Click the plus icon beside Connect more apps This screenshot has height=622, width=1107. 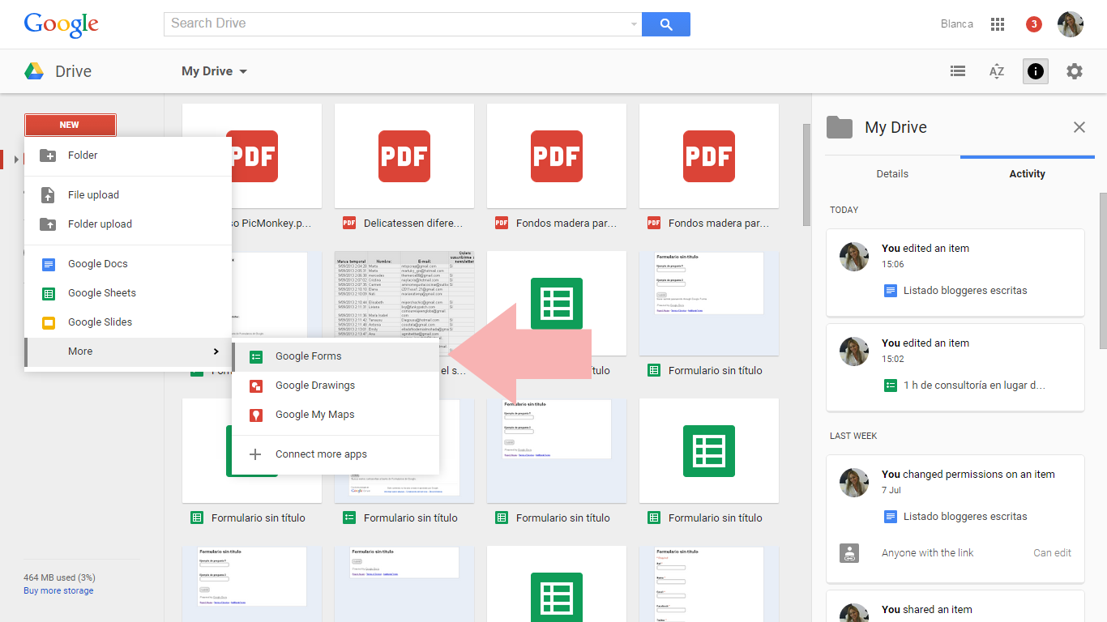[255, 454]
